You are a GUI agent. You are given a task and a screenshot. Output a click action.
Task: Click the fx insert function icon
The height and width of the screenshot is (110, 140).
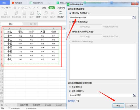pos(35,24)
